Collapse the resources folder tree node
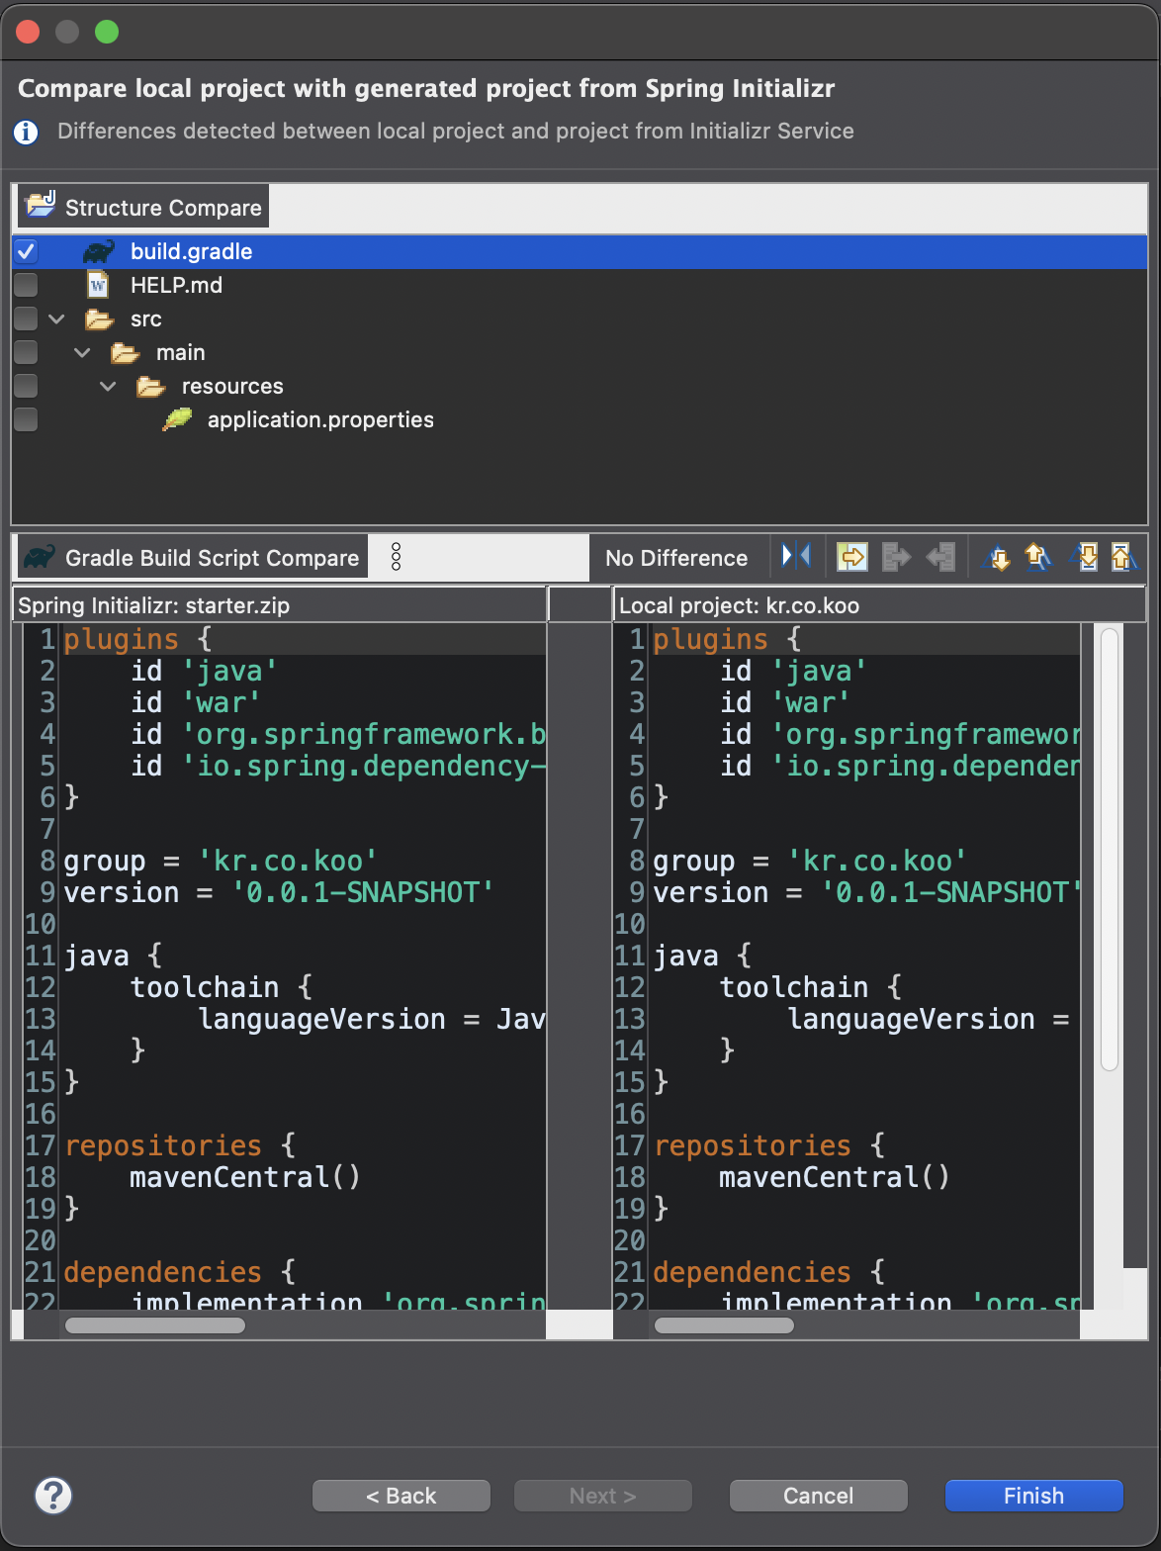The image size is (1161, 1551). coord(108,386)
